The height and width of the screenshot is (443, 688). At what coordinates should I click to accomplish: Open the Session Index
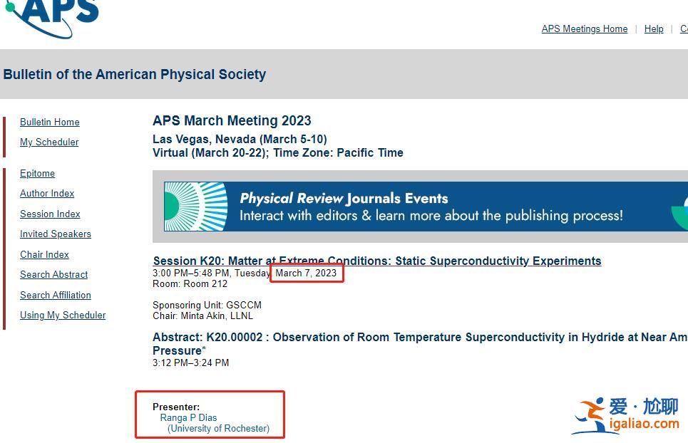pyautogui.click(x=50, y=214)
